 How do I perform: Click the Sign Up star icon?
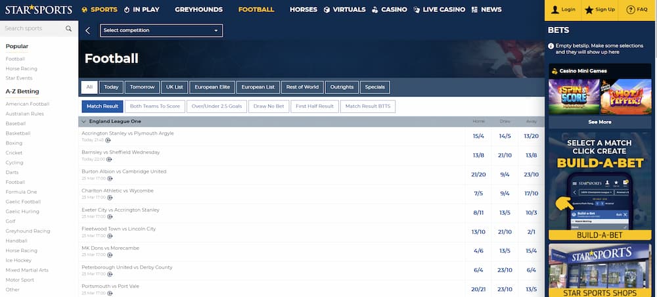589,10
